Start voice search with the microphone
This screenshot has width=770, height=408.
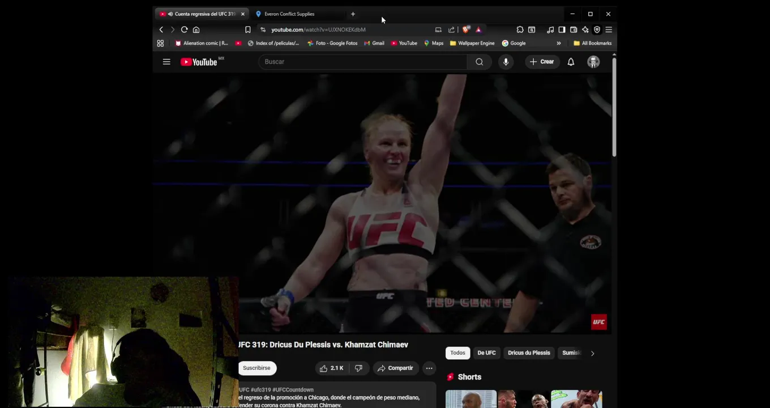click(x=506, y=62)
